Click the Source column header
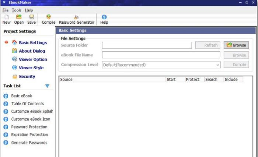 pos(112,79)
